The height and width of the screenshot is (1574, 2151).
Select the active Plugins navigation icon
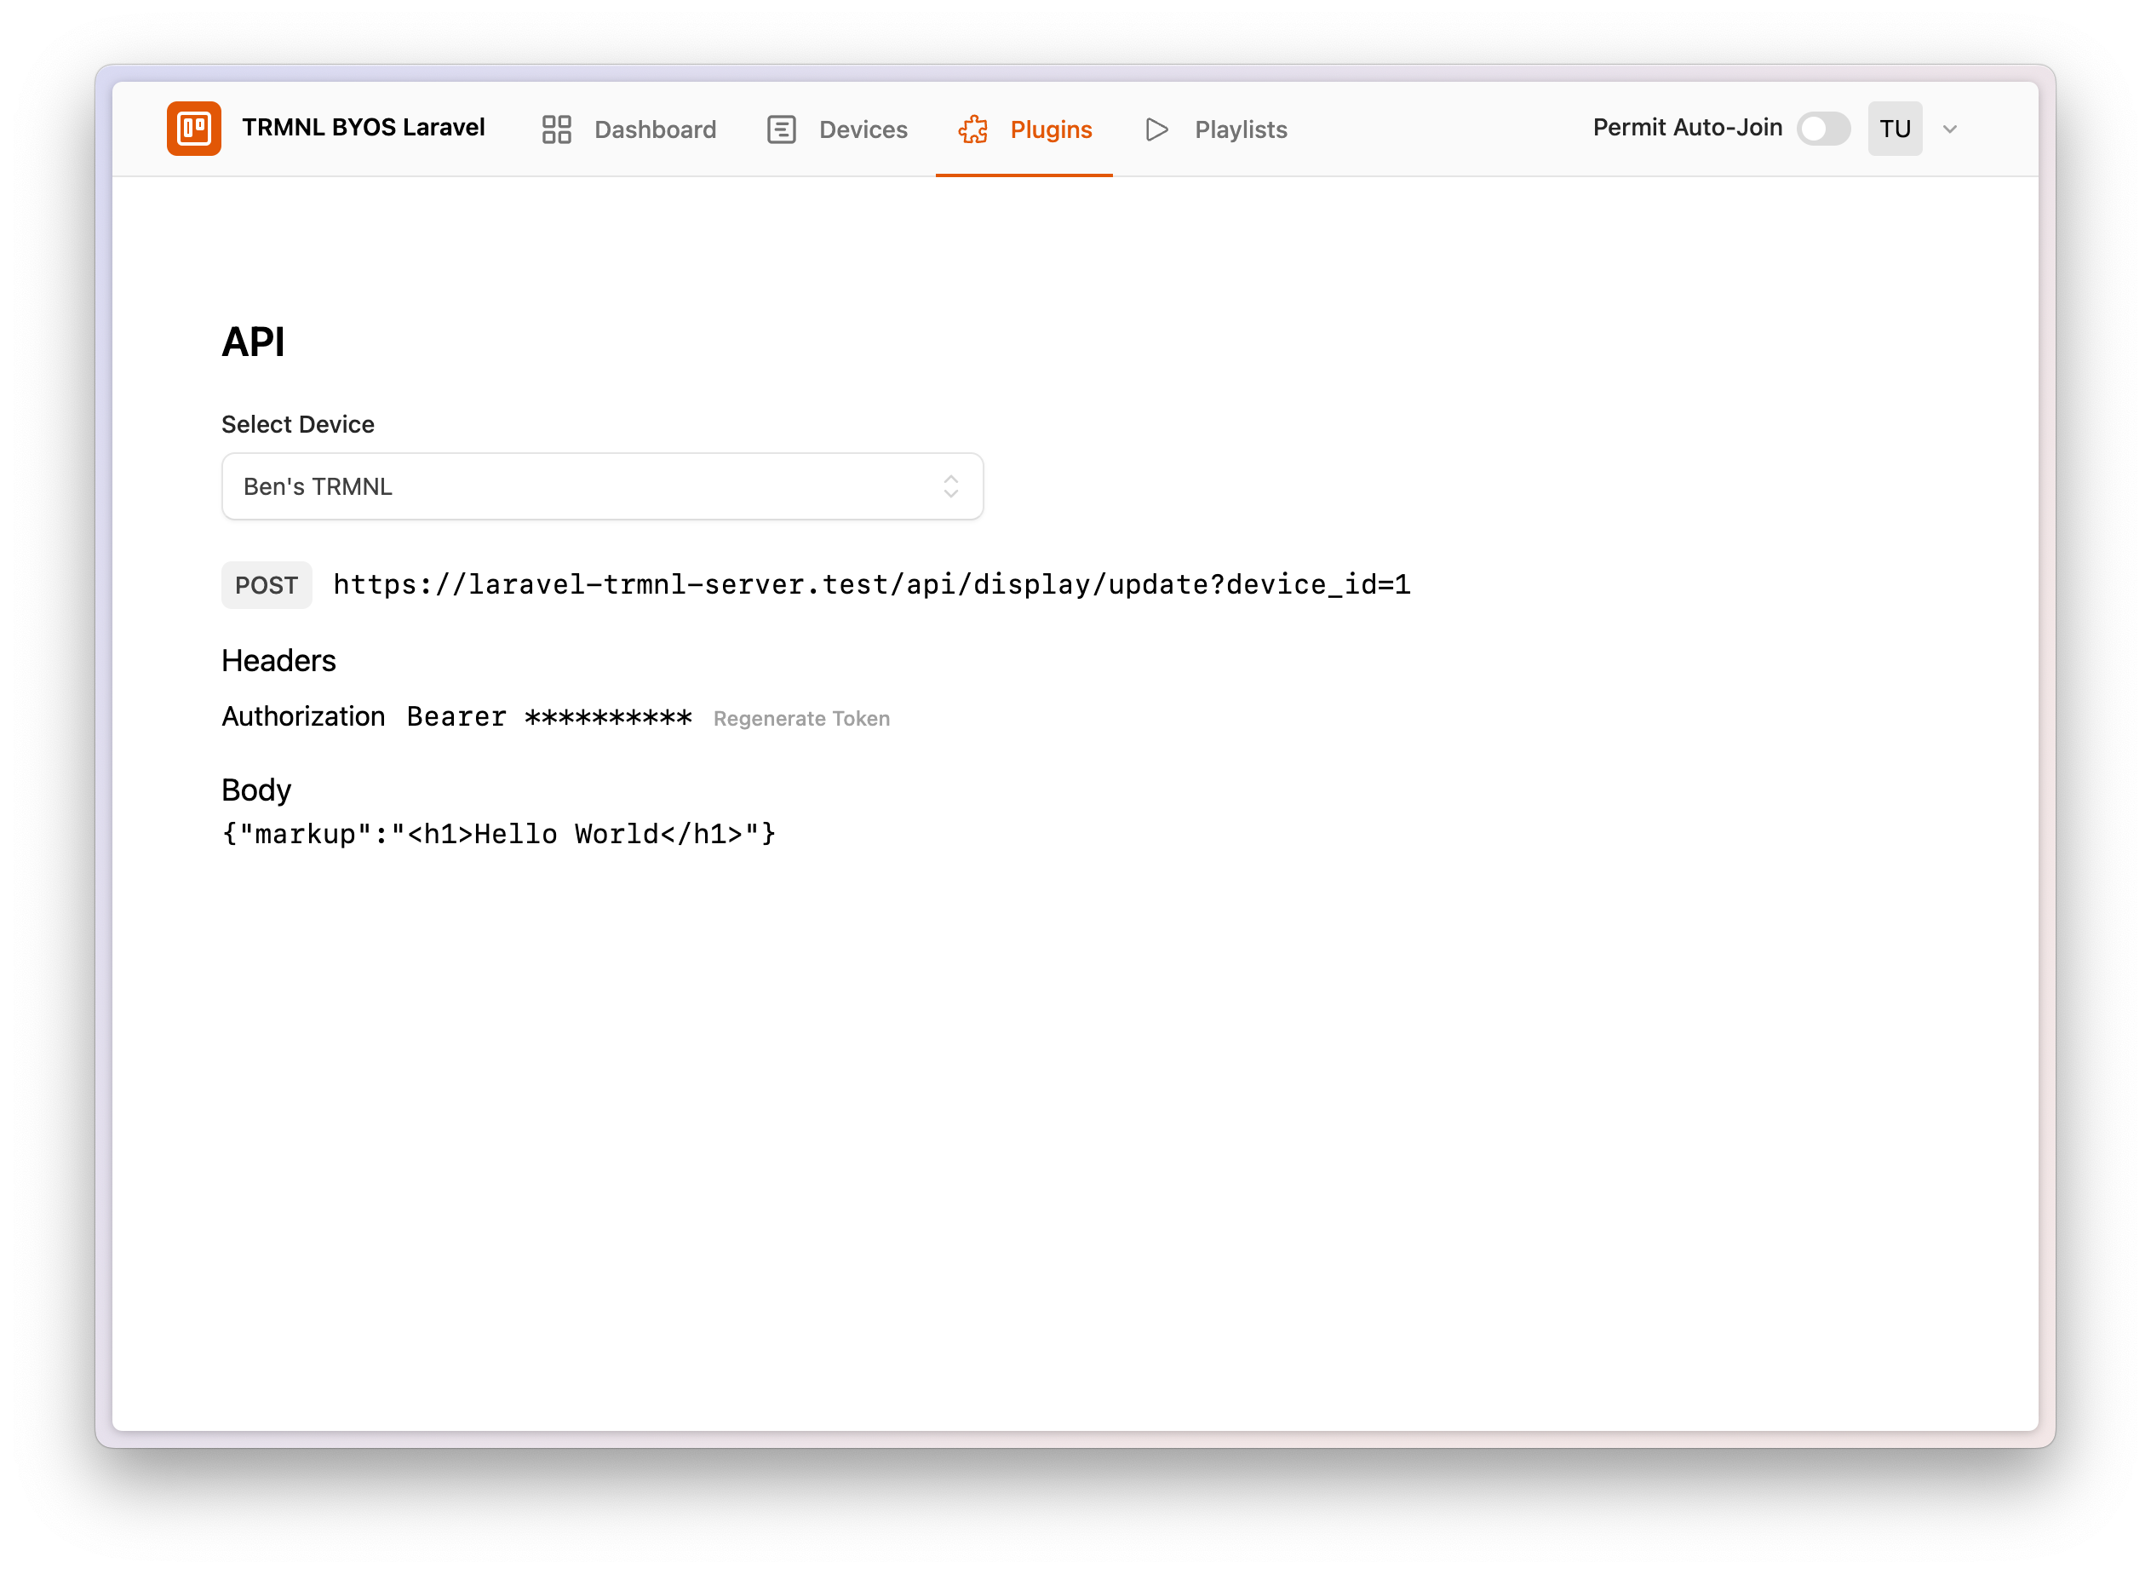pyautogui.click(x=972, y=129)
